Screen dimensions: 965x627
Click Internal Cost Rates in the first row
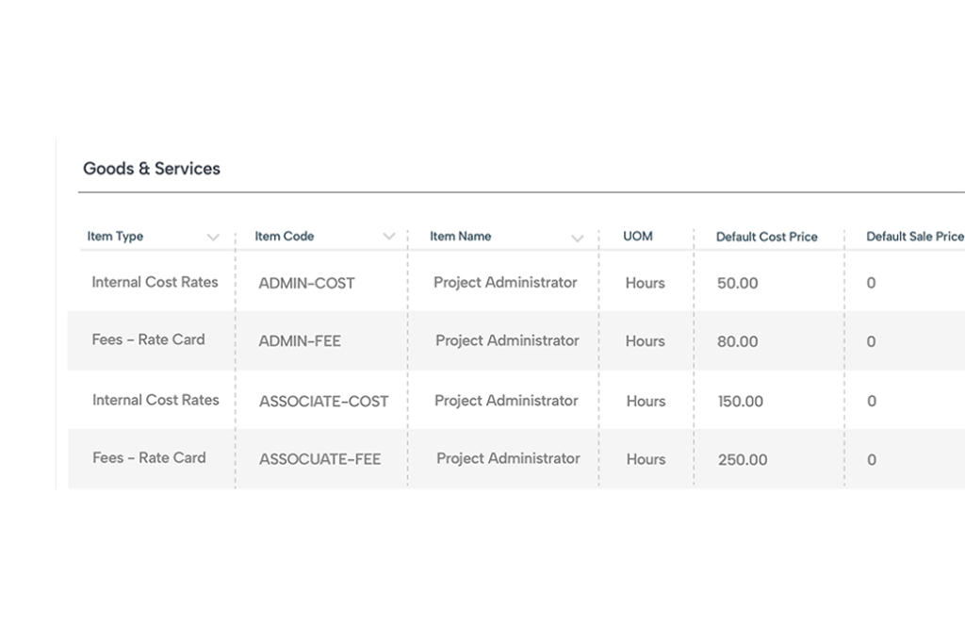155,282
